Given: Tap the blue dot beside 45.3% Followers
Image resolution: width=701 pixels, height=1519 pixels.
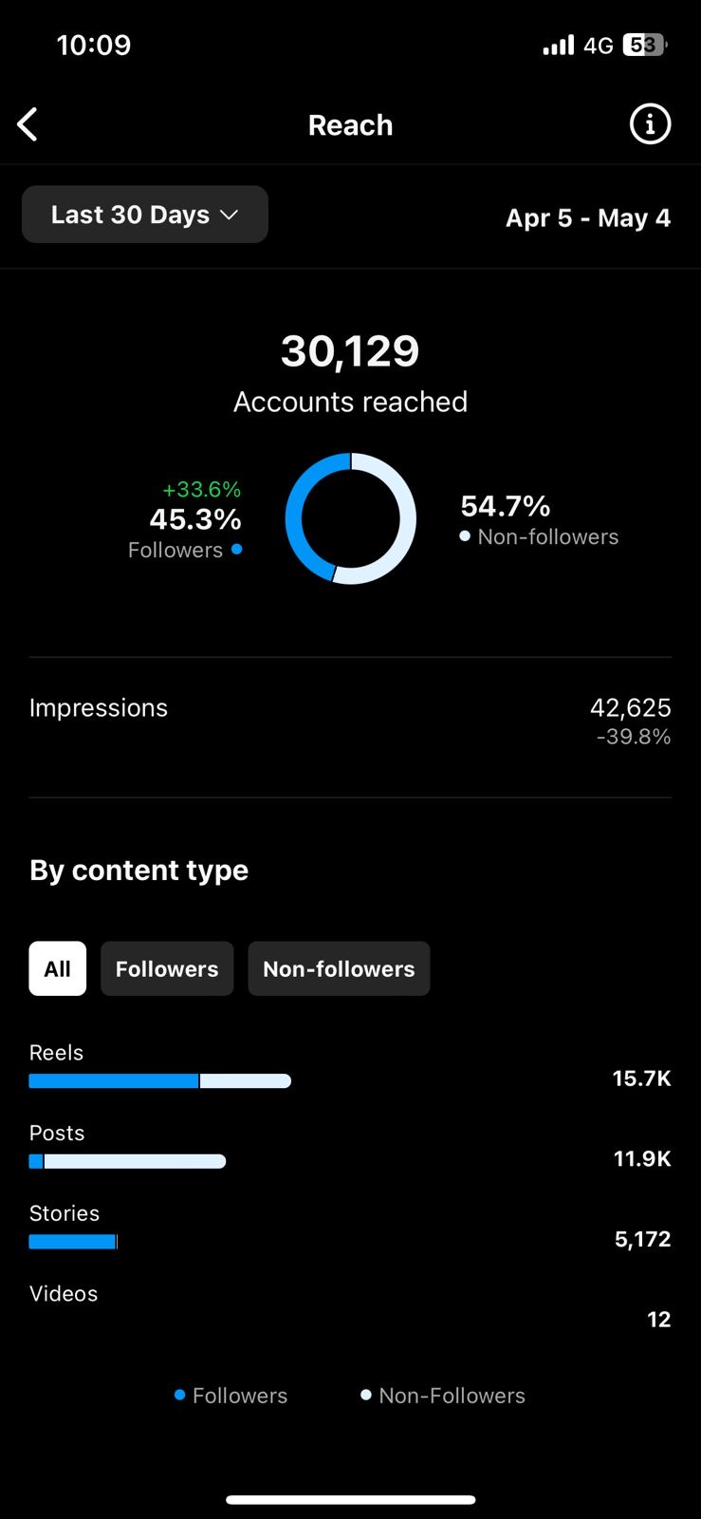Looking at the screenshot, I should pyautogui.click(x=236, y=549).
